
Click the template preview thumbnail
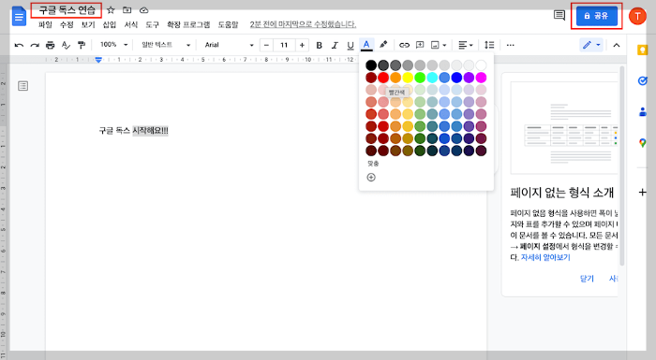[564, 127]
